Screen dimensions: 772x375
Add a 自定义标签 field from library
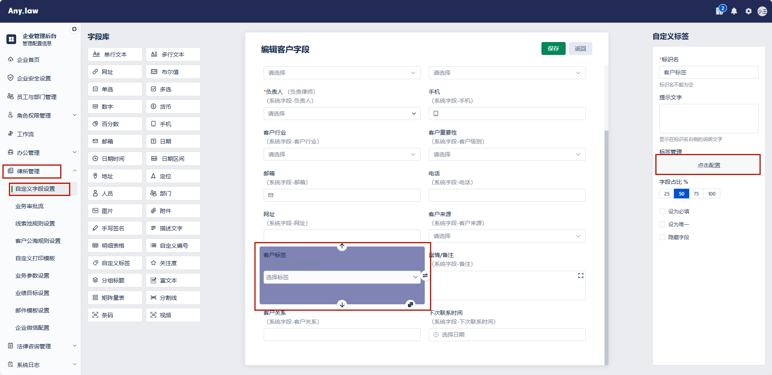pyautogui.click(x=115, y=263)
